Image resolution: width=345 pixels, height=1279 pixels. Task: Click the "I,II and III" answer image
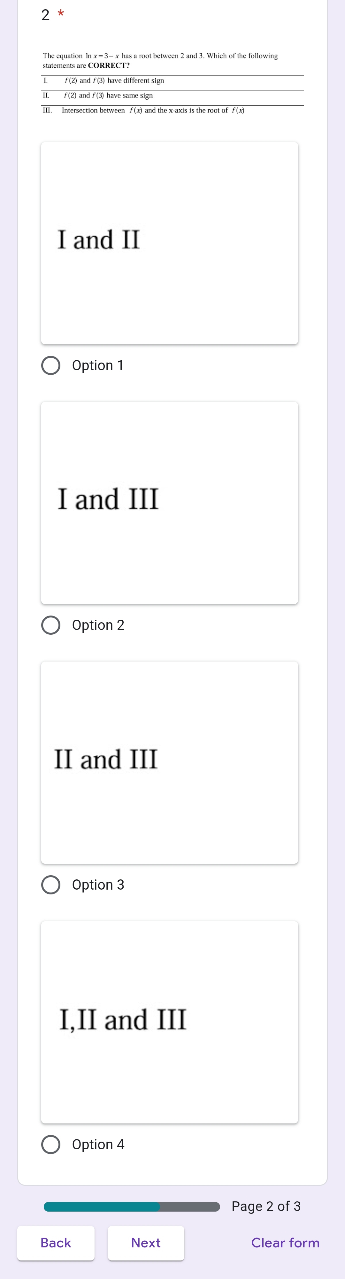coord(169,1022)
